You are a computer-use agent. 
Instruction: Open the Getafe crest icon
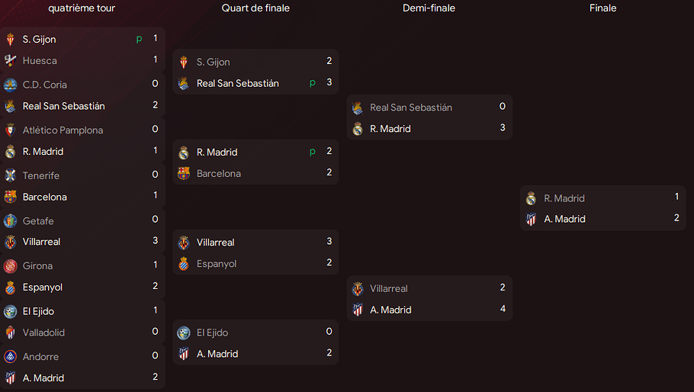point(10,221)
